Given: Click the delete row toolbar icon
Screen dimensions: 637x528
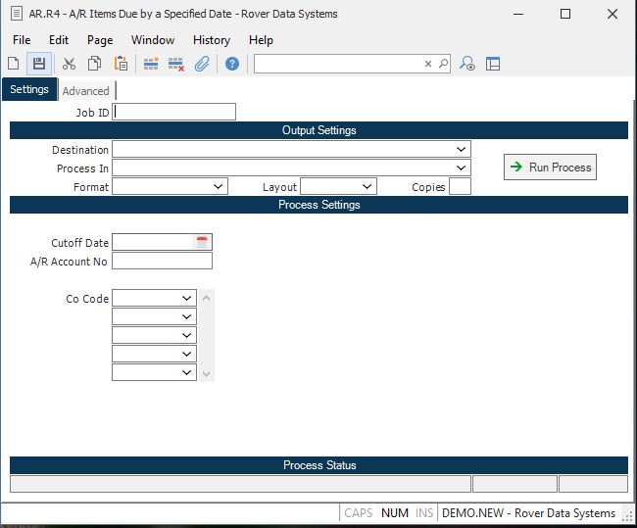Looking at the screenshot, I should (176, 64).
